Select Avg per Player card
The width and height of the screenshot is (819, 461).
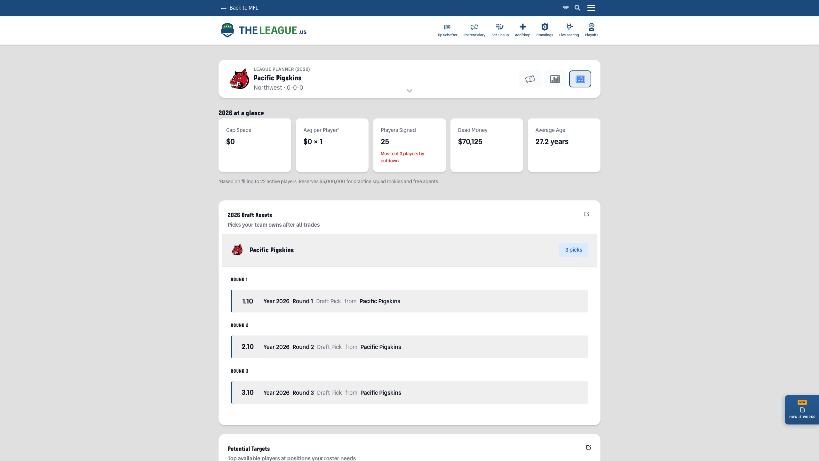click(332, 145)
